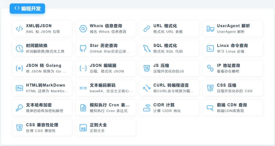Open the JSON 转 Golang title link

click(44, 66)
